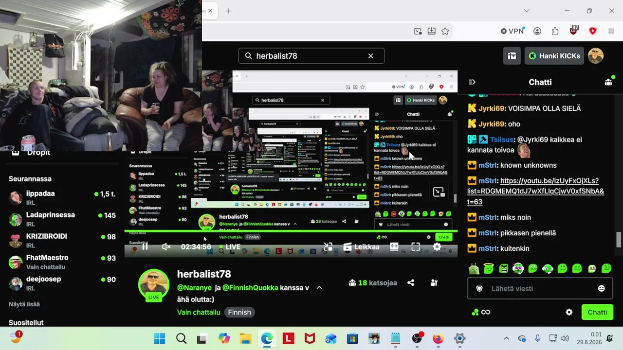Viewport: 623px width, 350px height.
Task: Open chat settings gear beside Chatti button
Action: 569,312
